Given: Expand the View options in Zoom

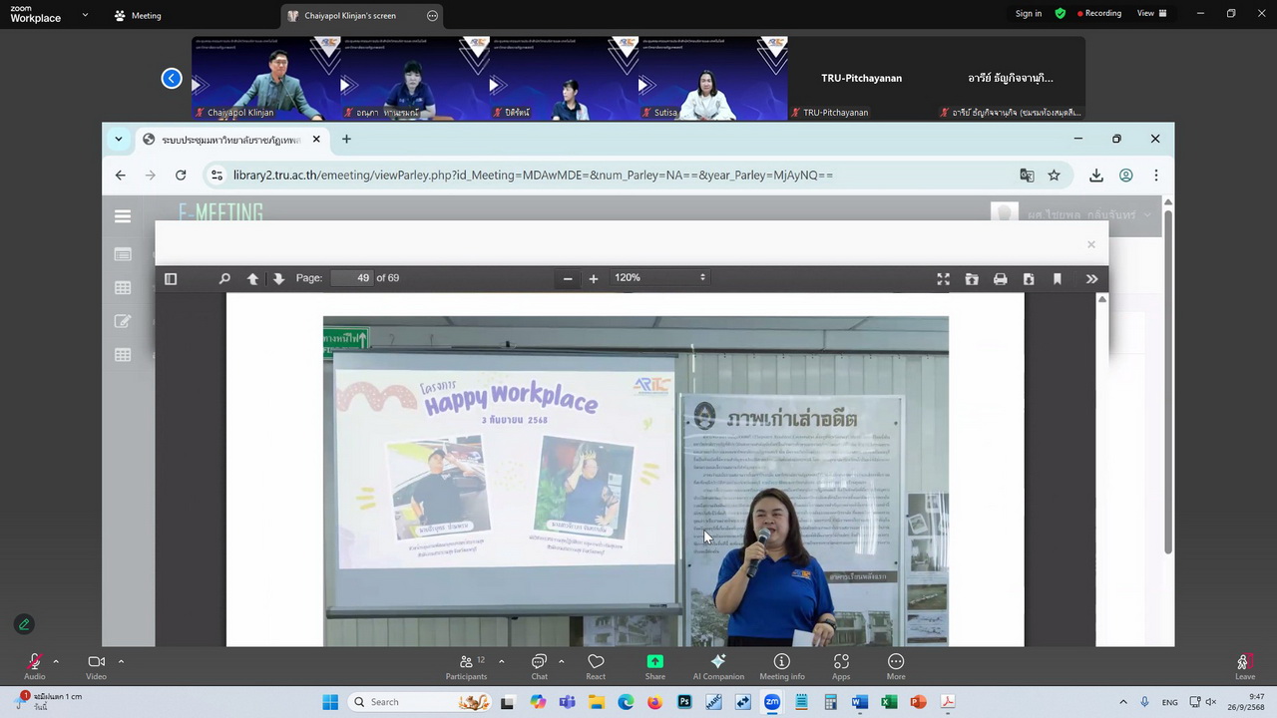Looking at the screenshot, I should (x=1151, y=14).
